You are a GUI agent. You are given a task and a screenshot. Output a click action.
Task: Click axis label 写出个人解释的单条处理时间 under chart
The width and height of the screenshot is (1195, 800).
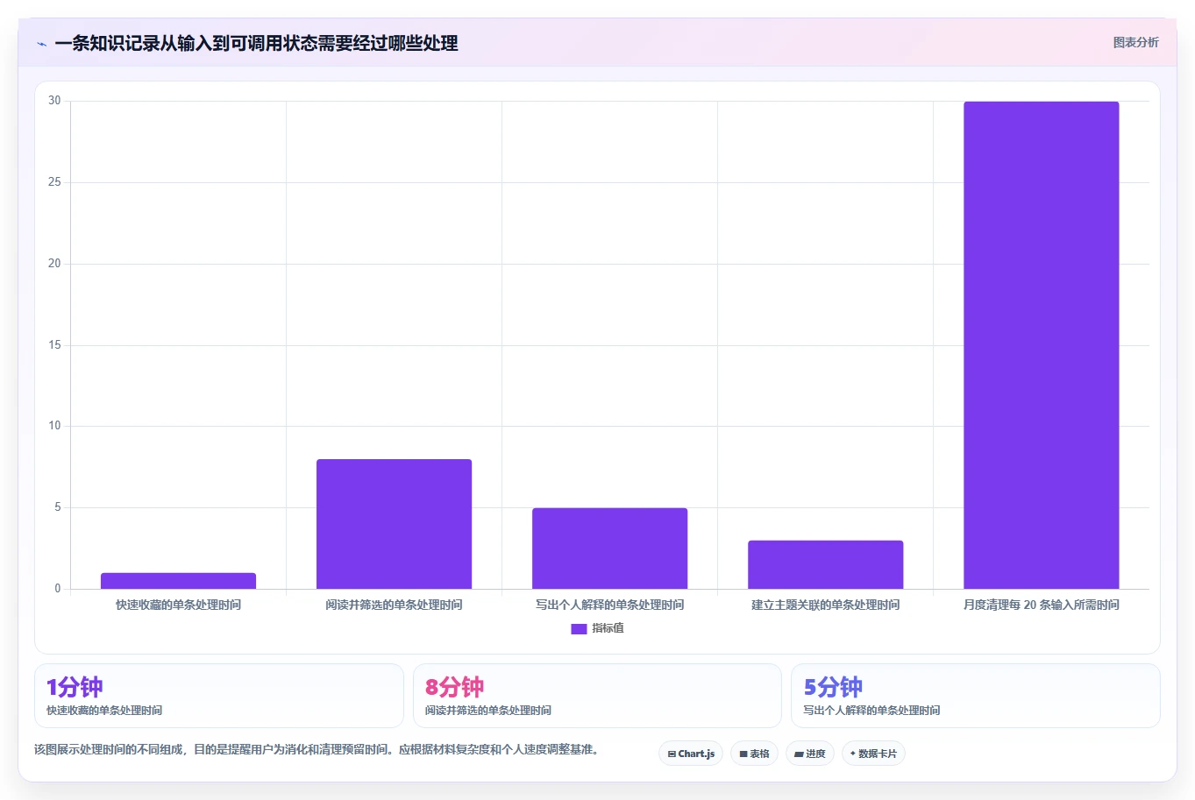(x=609, y=605)
